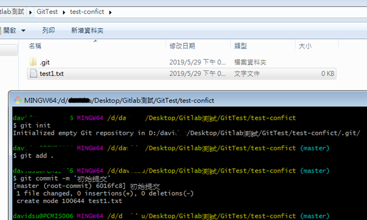Open the test-confict breadcrumb segment
The height and width of the screenshot is (220, 367).
pos(87,12)
